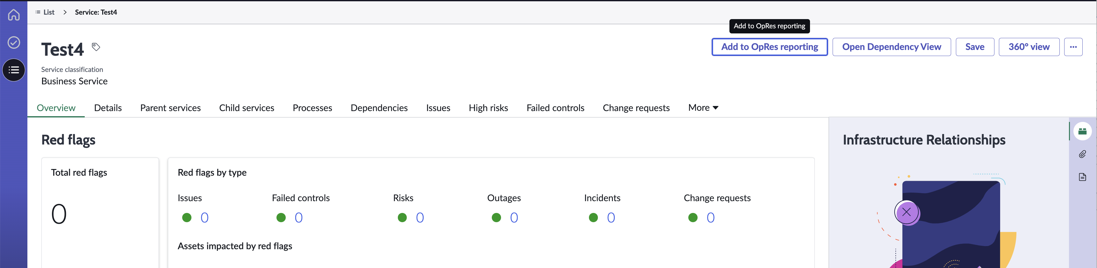The height and width of the screenshot is (268, 1097).
Task: Switch to the Processes tab
Action: click(312, 108)
